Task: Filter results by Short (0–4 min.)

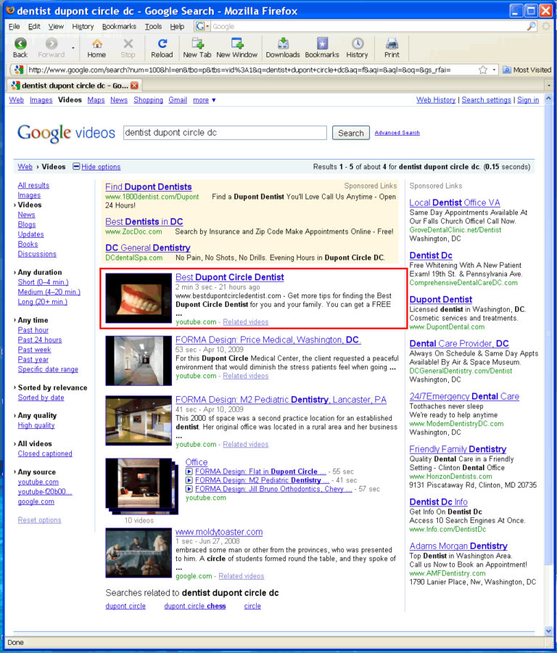Action: pyautogui.click(x=43, y=282)
